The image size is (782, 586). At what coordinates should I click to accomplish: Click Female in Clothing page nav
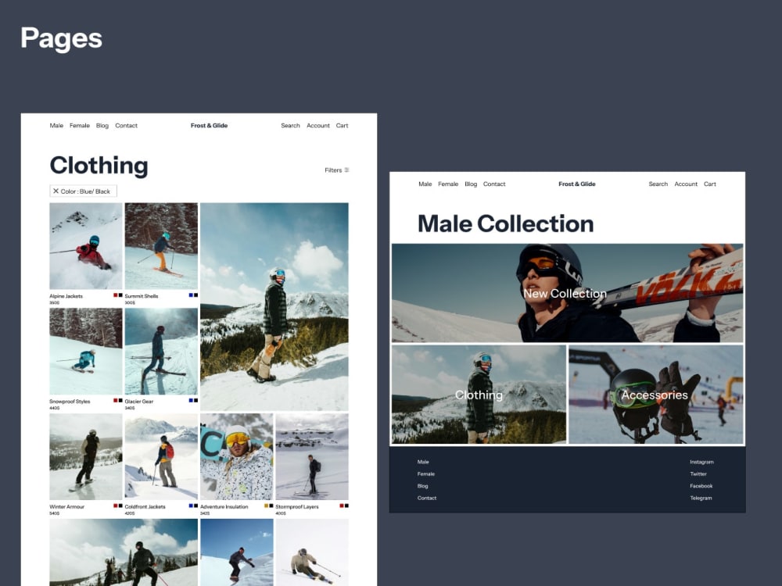(x=79, y=126)
